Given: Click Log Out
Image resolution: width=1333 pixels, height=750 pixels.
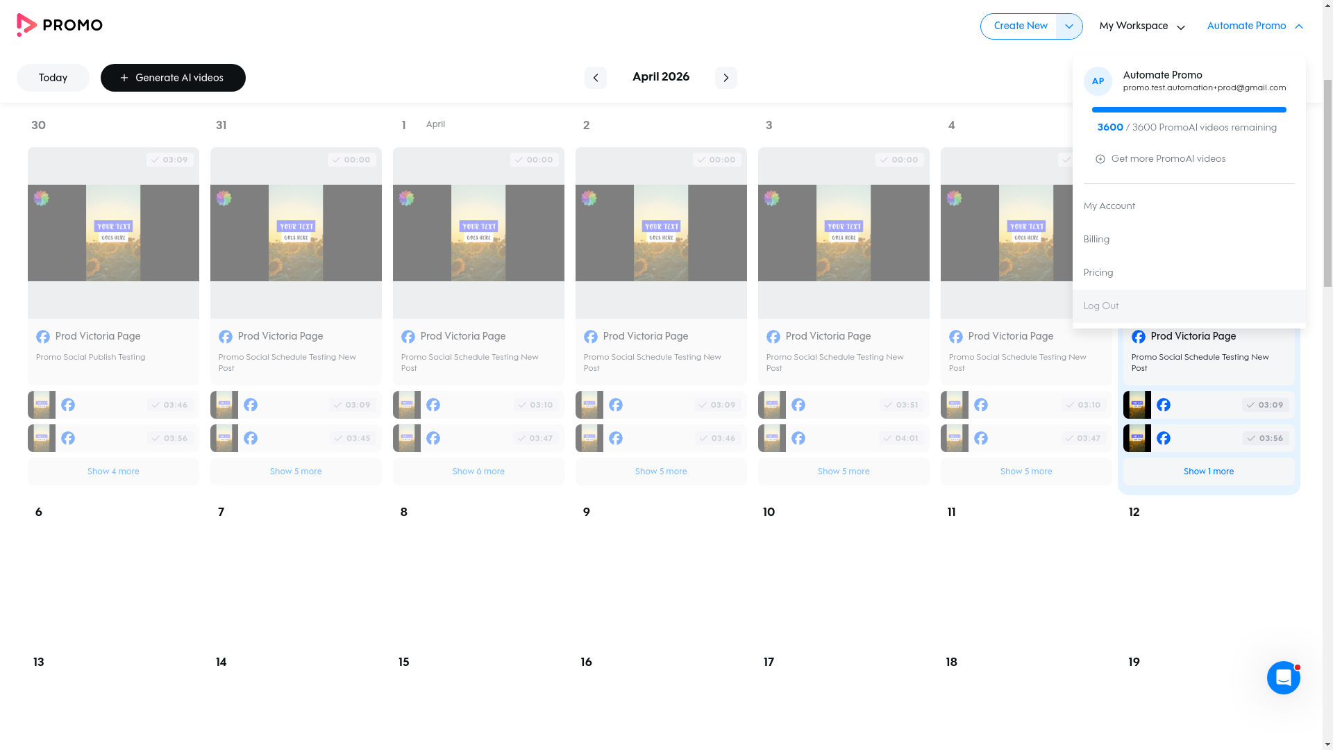Looking at the screenshot, I should point(1100,306).
